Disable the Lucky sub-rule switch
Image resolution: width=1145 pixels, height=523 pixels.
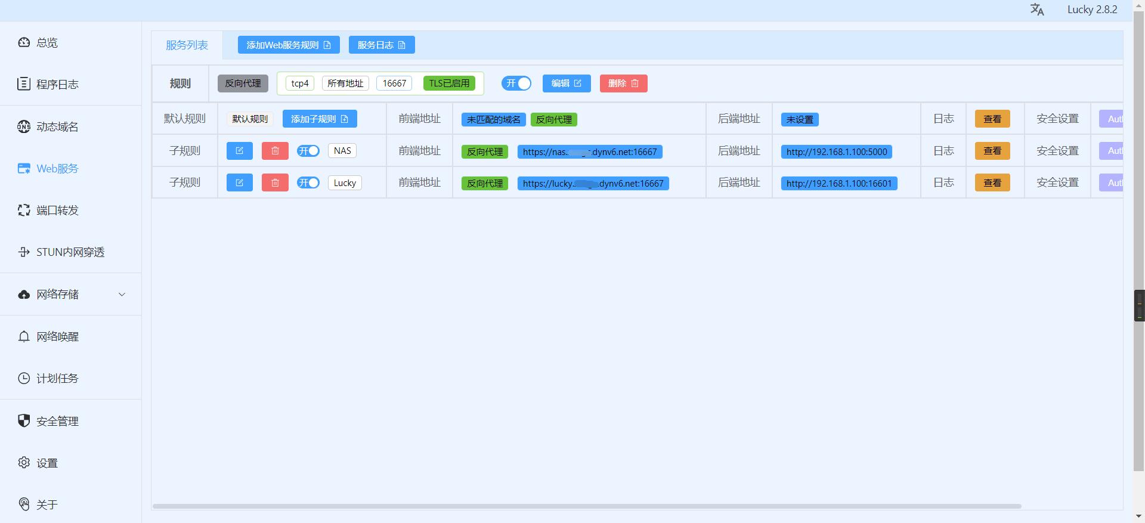tap(308, 182)
